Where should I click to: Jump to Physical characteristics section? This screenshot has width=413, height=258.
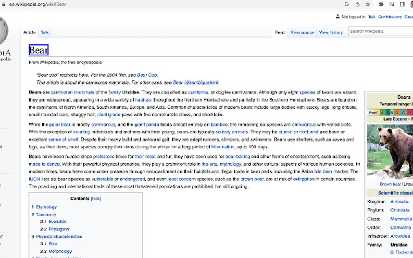(59, 237)
